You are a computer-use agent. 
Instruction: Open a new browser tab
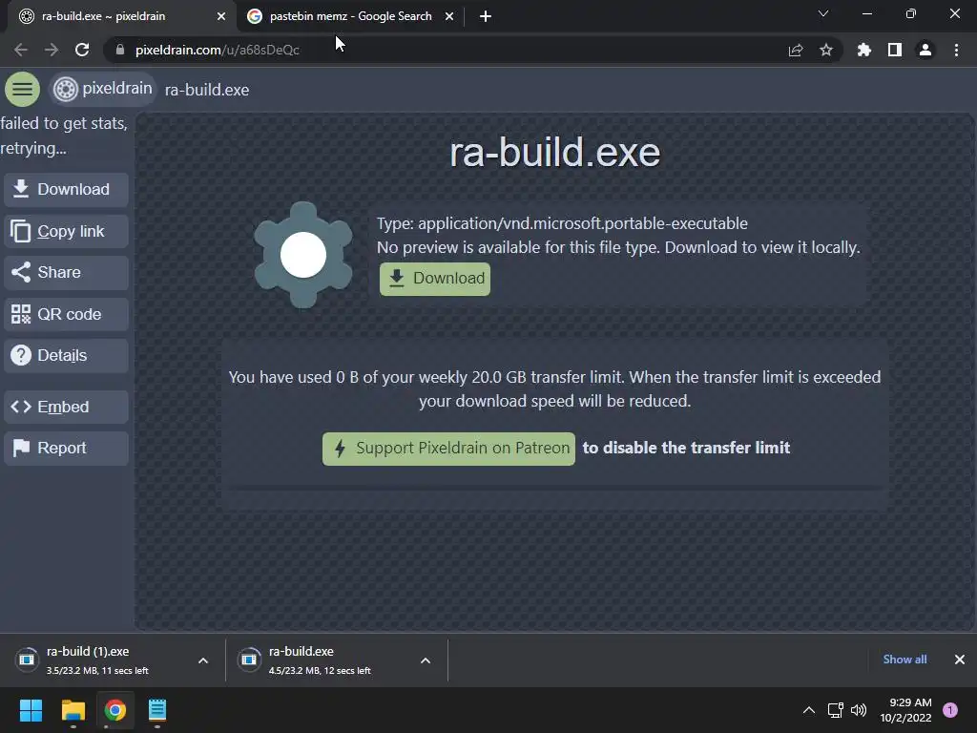(486, 16)
